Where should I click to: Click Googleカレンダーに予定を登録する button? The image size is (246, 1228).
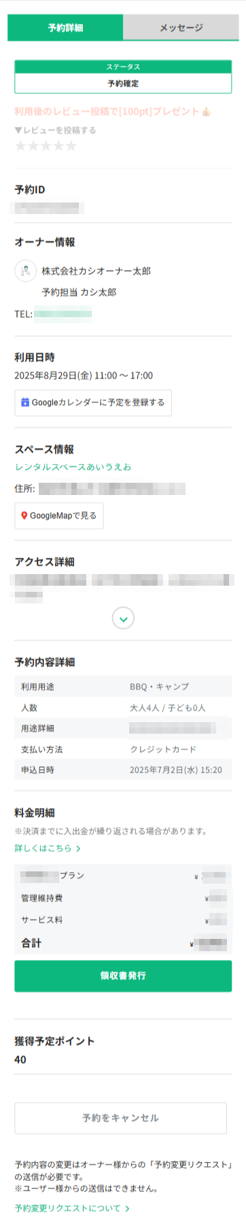[93, 402]
